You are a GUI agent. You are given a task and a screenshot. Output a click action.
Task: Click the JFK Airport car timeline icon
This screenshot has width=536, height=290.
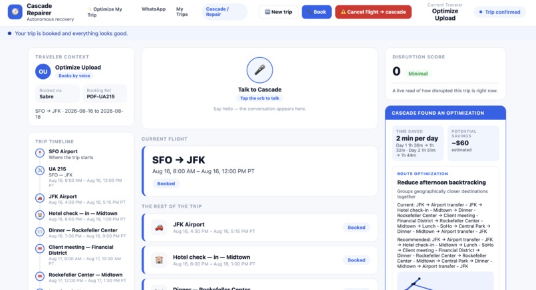pyautogui.click(x=40, y=198)
